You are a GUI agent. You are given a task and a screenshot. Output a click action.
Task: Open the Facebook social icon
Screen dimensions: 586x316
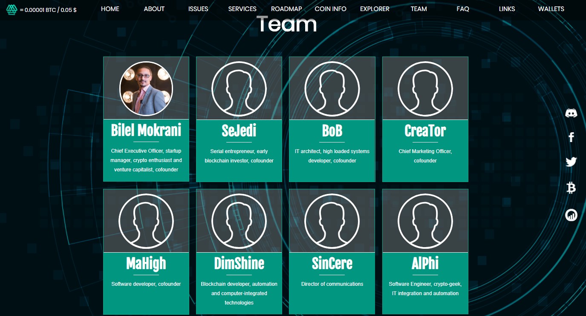pyautogui.click(x=571, y=137)
